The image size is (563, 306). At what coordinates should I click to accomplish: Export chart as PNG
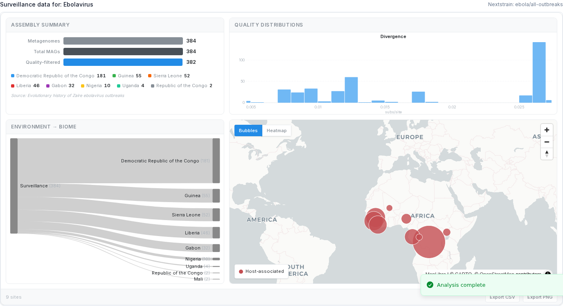[540, 297]
